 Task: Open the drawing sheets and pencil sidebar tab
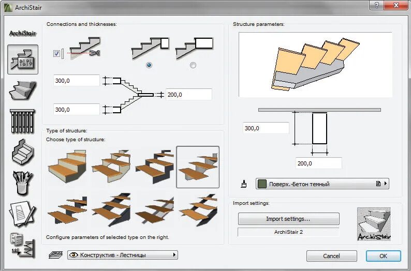click(x=23, y=214)
